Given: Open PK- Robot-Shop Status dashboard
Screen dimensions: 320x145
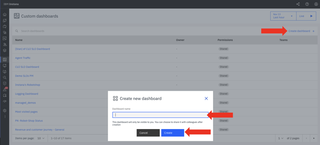Looking at the screenshot, I should (x=29, y=121).
